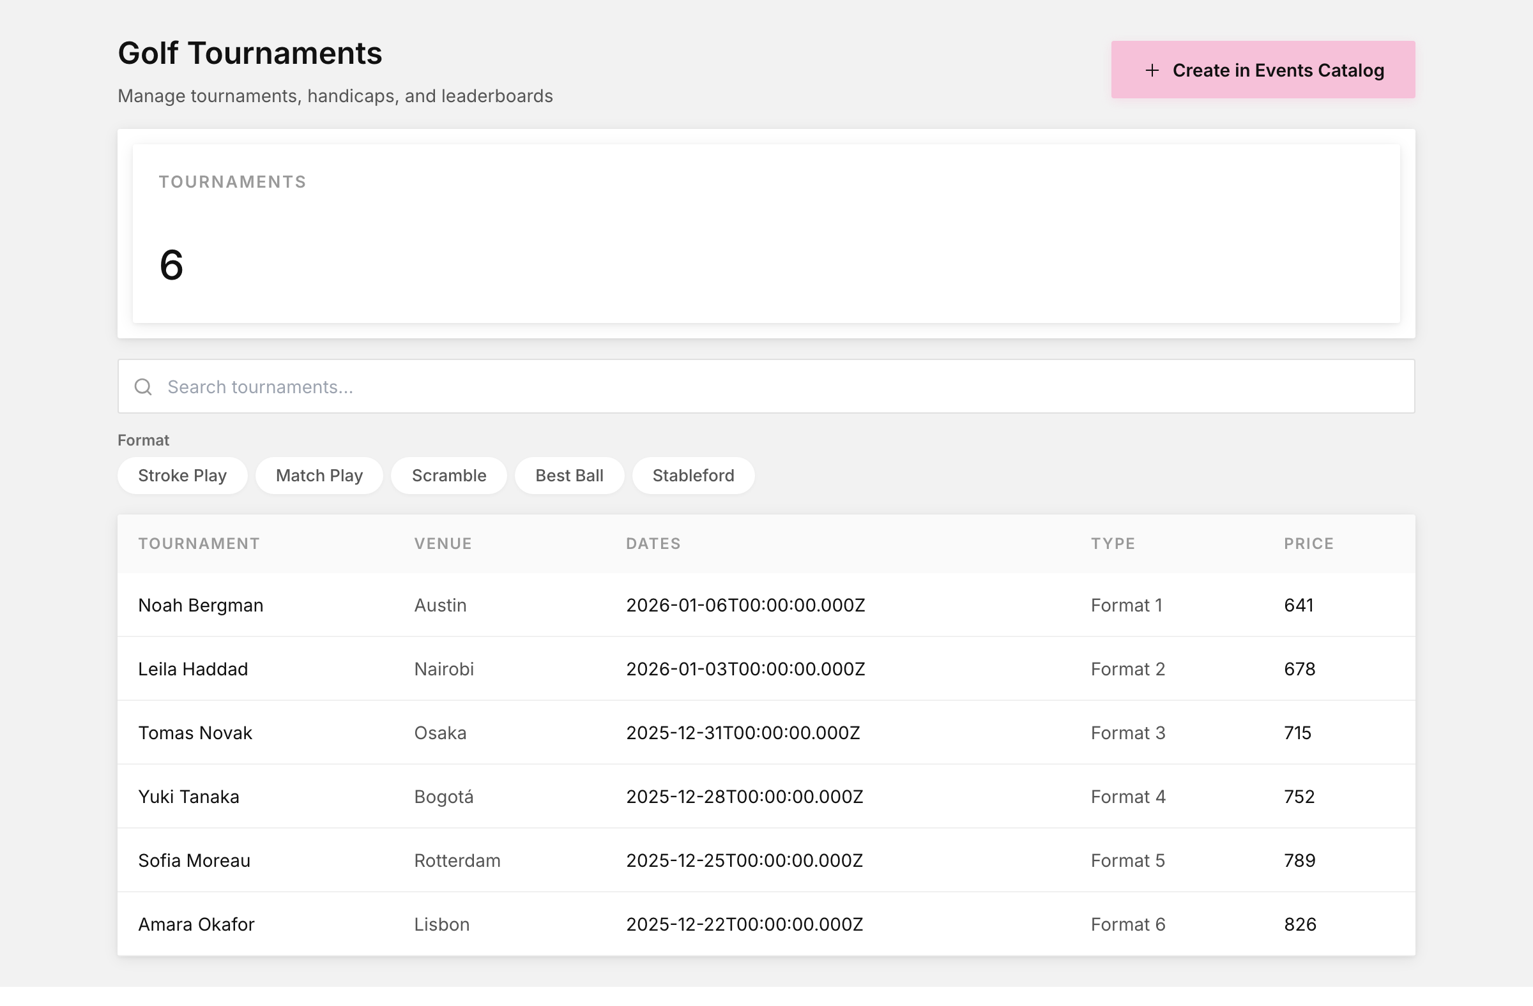Open the Sofia Moreau tournament row
Screen dimensions: 1533x1006
[x=766, y=860]
